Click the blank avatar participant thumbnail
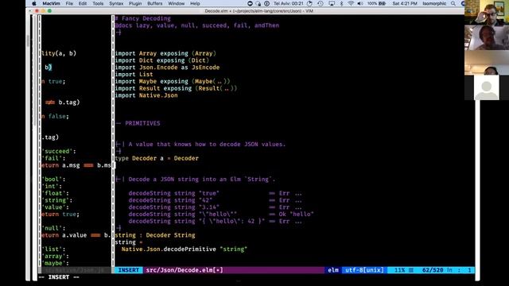The width and height of the screenshot is (509, 286). click(486, 87)
